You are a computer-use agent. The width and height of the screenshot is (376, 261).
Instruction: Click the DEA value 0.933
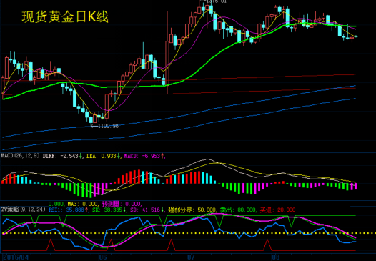tap(109, 156)
